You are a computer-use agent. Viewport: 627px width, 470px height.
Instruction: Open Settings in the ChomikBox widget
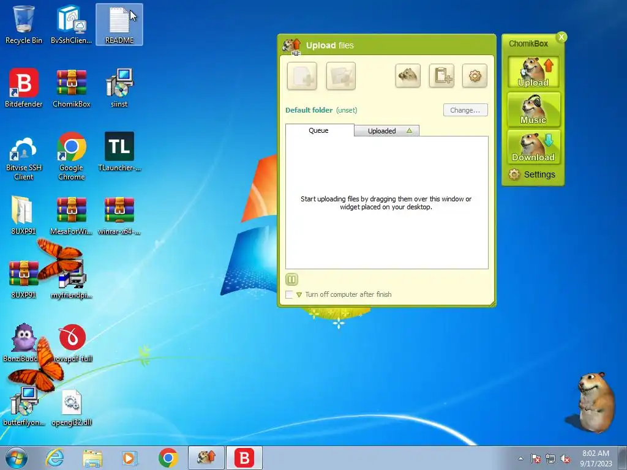(x=532, y=174)
